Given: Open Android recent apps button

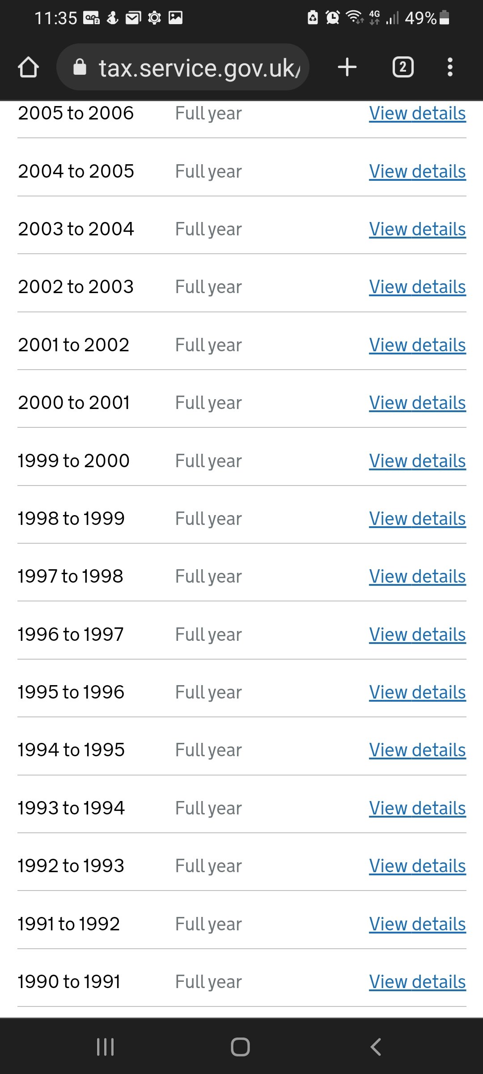Looking at the screenshot, I should (x=106, y=1047).
